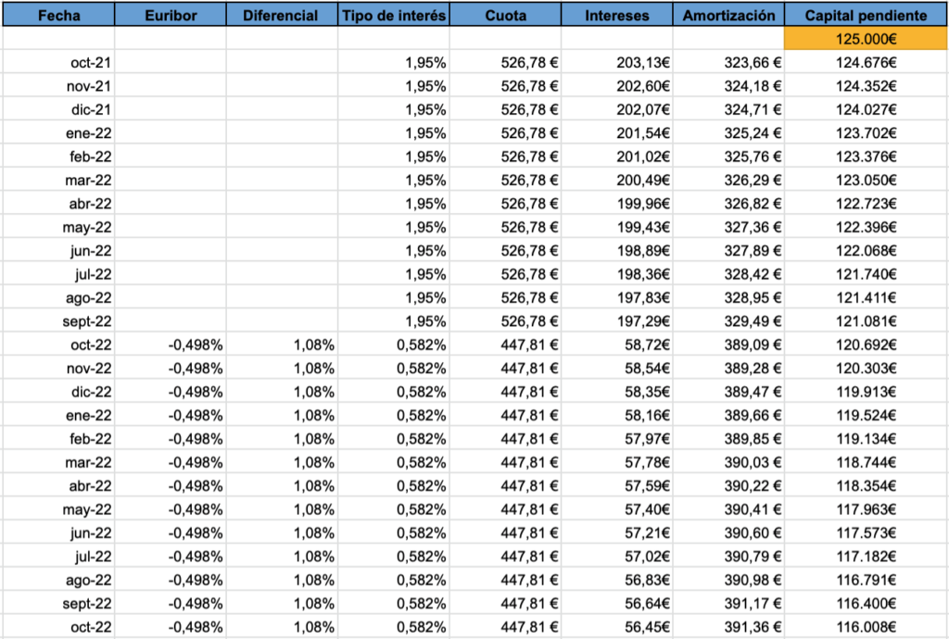Screen dimensions: 949x639
Task: Select the 323,66 € amortization cell
Action: pos(752,62)
